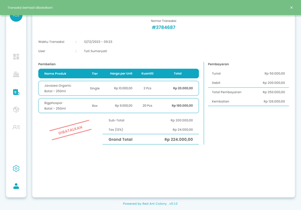Open the user list icon in sidebar
The height and width of the screenshot is (210, 301).
(x=16, y=127)
